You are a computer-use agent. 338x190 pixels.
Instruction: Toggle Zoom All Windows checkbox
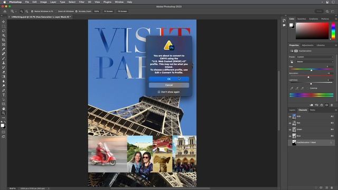56,12
